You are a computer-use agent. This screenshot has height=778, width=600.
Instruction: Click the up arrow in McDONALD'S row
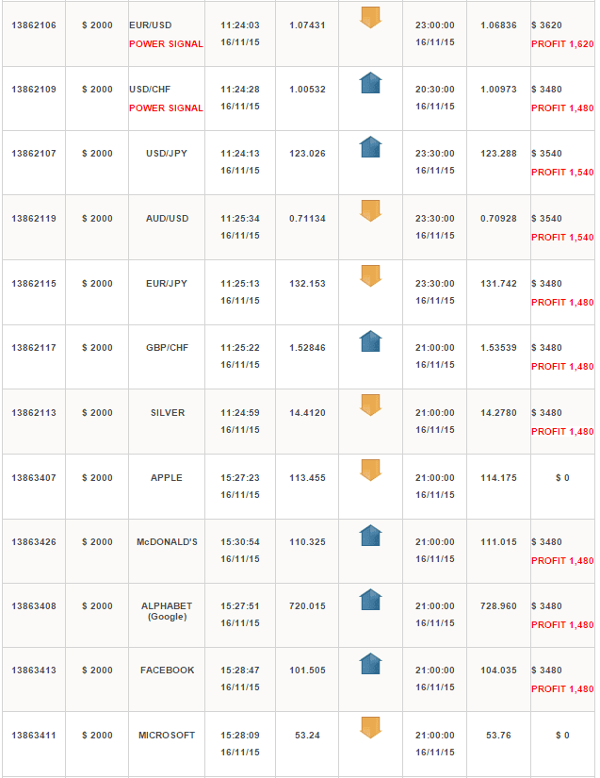point(370,536)
